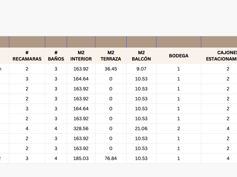The height and width of the screenshot is (177, 237).
Task: Click the bodega cell containing 2
Action: click(x=179, y=128)
